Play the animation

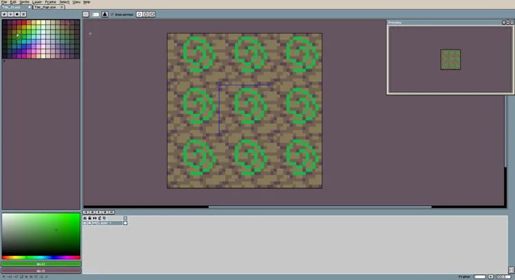99,212
